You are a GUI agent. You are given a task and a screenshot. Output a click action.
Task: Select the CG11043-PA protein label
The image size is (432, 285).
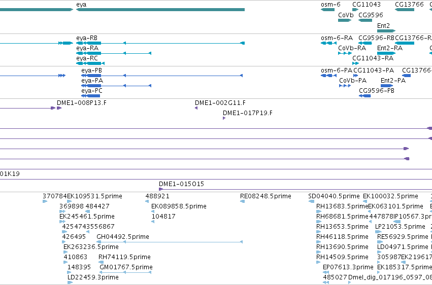coord(374,70)
